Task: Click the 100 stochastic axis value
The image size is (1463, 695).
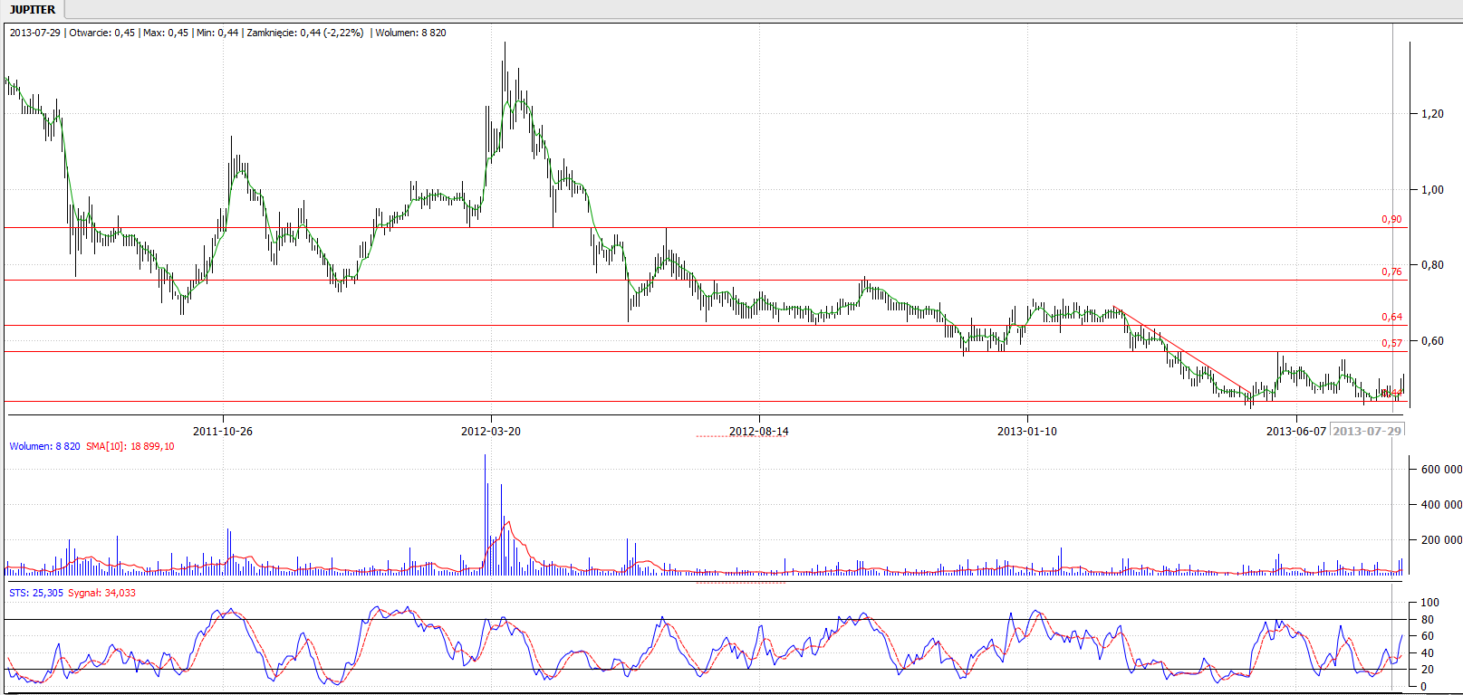Action: (1429, 603)
